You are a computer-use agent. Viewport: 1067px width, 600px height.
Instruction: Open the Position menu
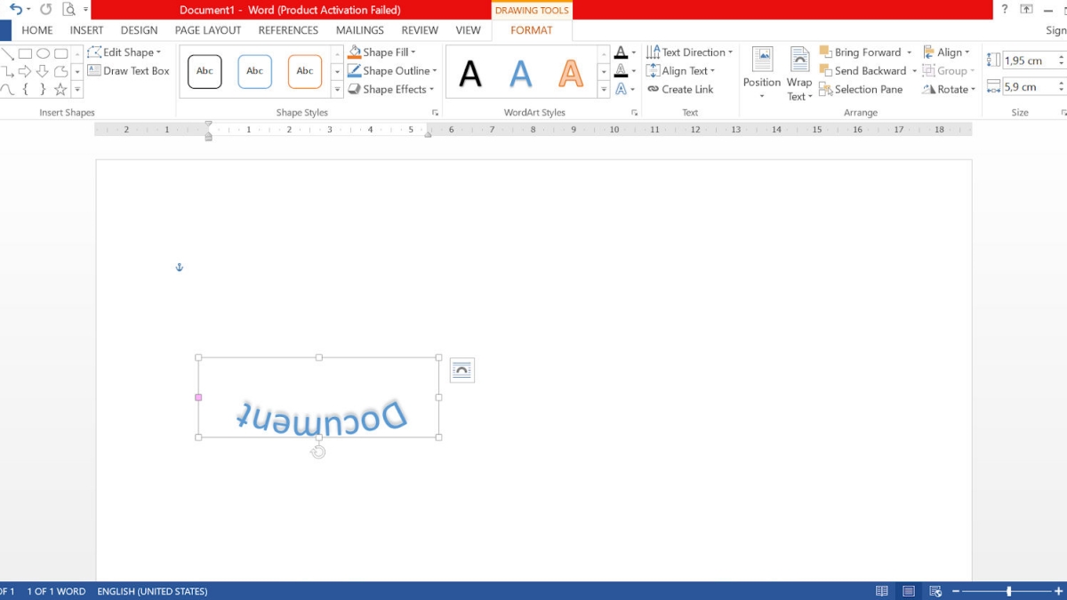[762, 73]
